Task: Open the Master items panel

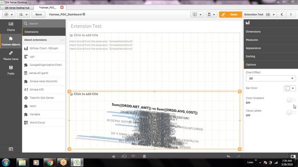Action: point(11,56)
